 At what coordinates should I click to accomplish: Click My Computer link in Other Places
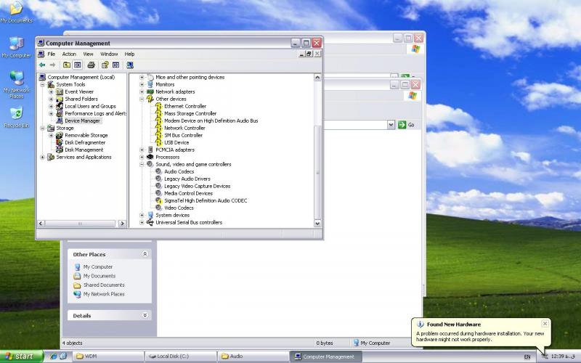click(x=98, y=266)
